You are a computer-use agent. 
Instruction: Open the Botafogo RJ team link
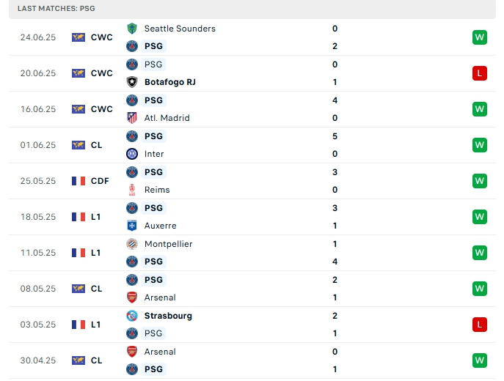[169, 82]
